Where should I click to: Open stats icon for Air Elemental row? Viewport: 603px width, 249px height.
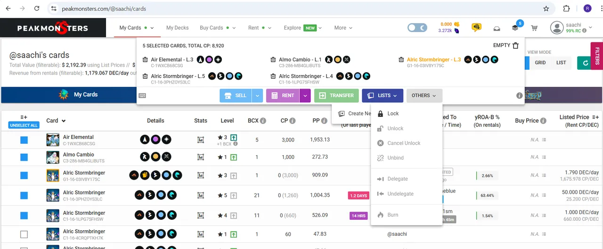201,140
